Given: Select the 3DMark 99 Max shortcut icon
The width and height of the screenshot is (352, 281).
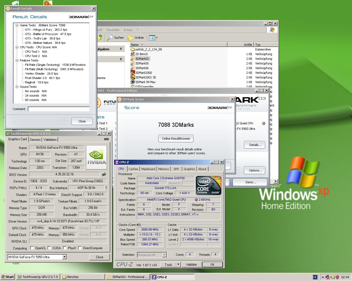Looking at the screenshot, I should point(133,82).
